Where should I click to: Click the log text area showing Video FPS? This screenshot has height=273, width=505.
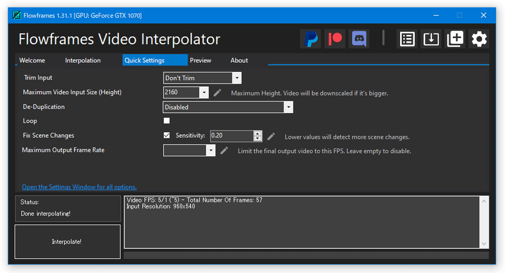point(302,222)
